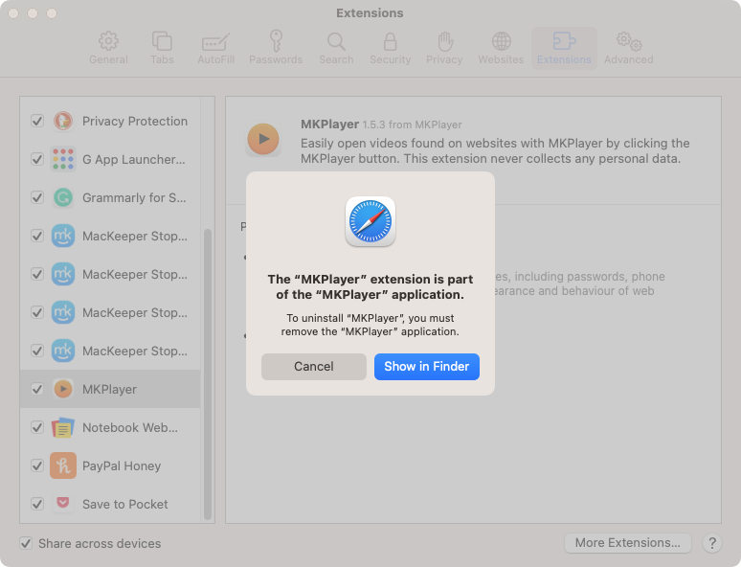Screen dimensions: 741x567
Task: Click the MKPlayer icon in sidebar list
Action: (63, 389)
